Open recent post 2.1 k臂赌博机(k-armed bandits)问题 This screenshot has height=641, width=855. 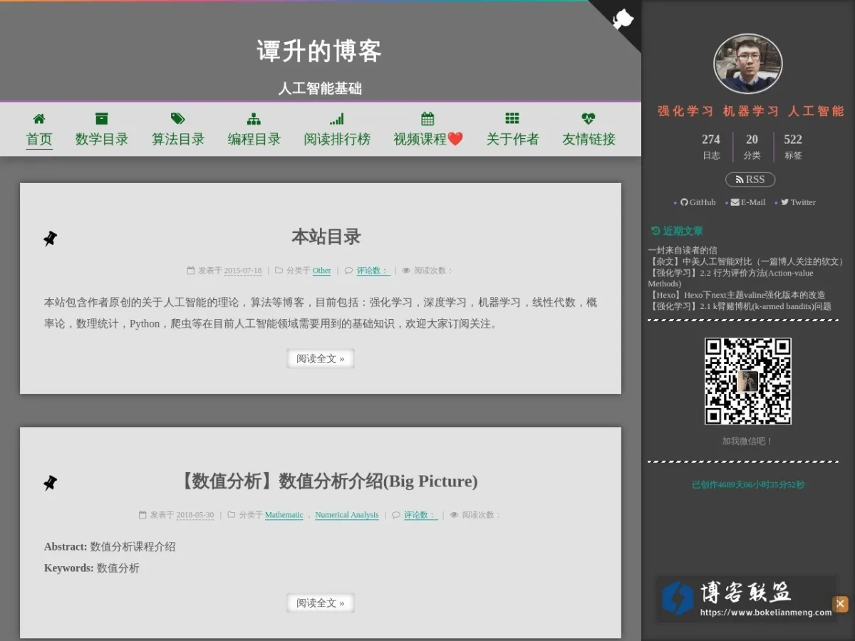(x=740, y=306)
